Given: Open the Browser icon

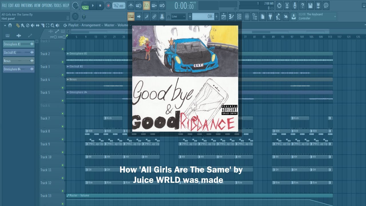Looking at the screenshot, I should coord(255,17).
